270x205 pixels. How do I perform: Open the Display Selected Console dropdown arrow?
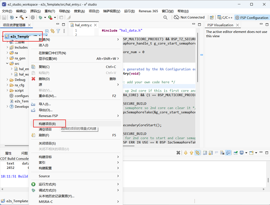click(x=246, y=153)
